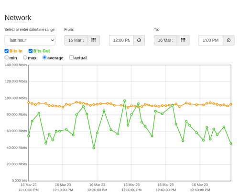Click the '12:40:00 PM' time axis label
The height and width of the screenshot is (193, 239).
tap(166, 190)
